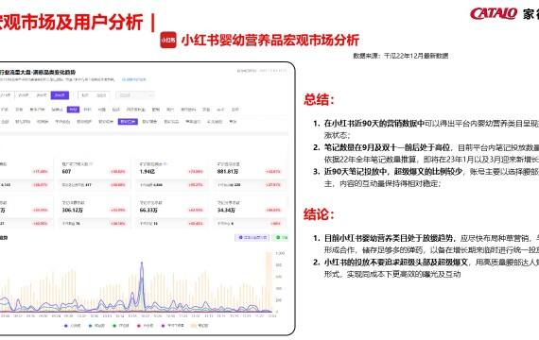Toggle the green-dot series in the chart legend
539x340 pixels.
(121, 326)
